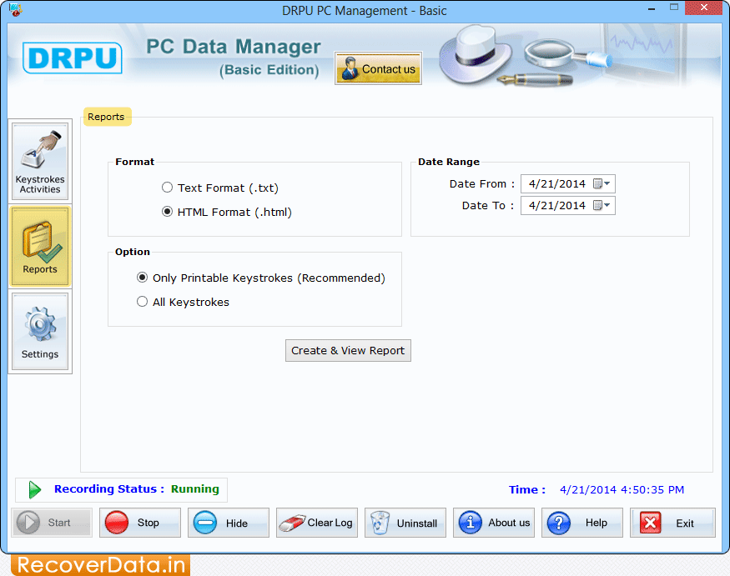
Task: Hide the application window
Action: 228,523
